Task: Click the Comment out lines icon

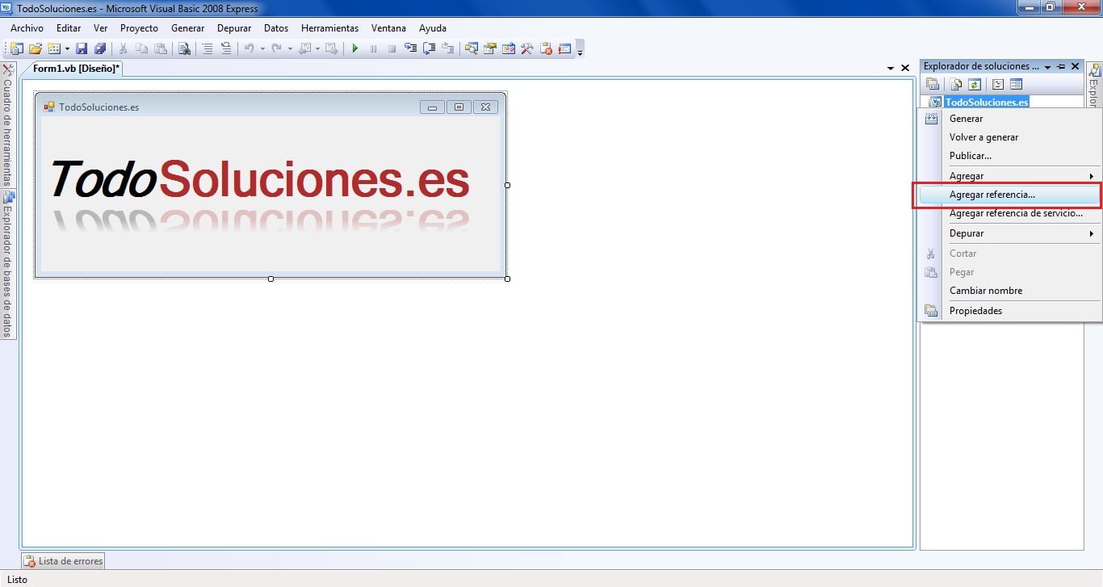Action: [208, 48]
